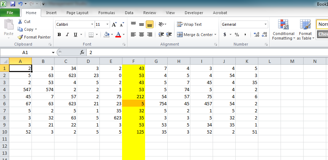Toggle Bold formatting
Screen dimensions: 328x160
[59, 35]
